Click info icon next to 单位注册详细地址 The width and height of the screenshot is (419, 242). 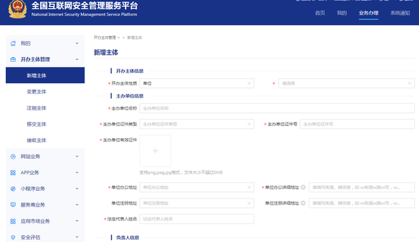point(303,203)
